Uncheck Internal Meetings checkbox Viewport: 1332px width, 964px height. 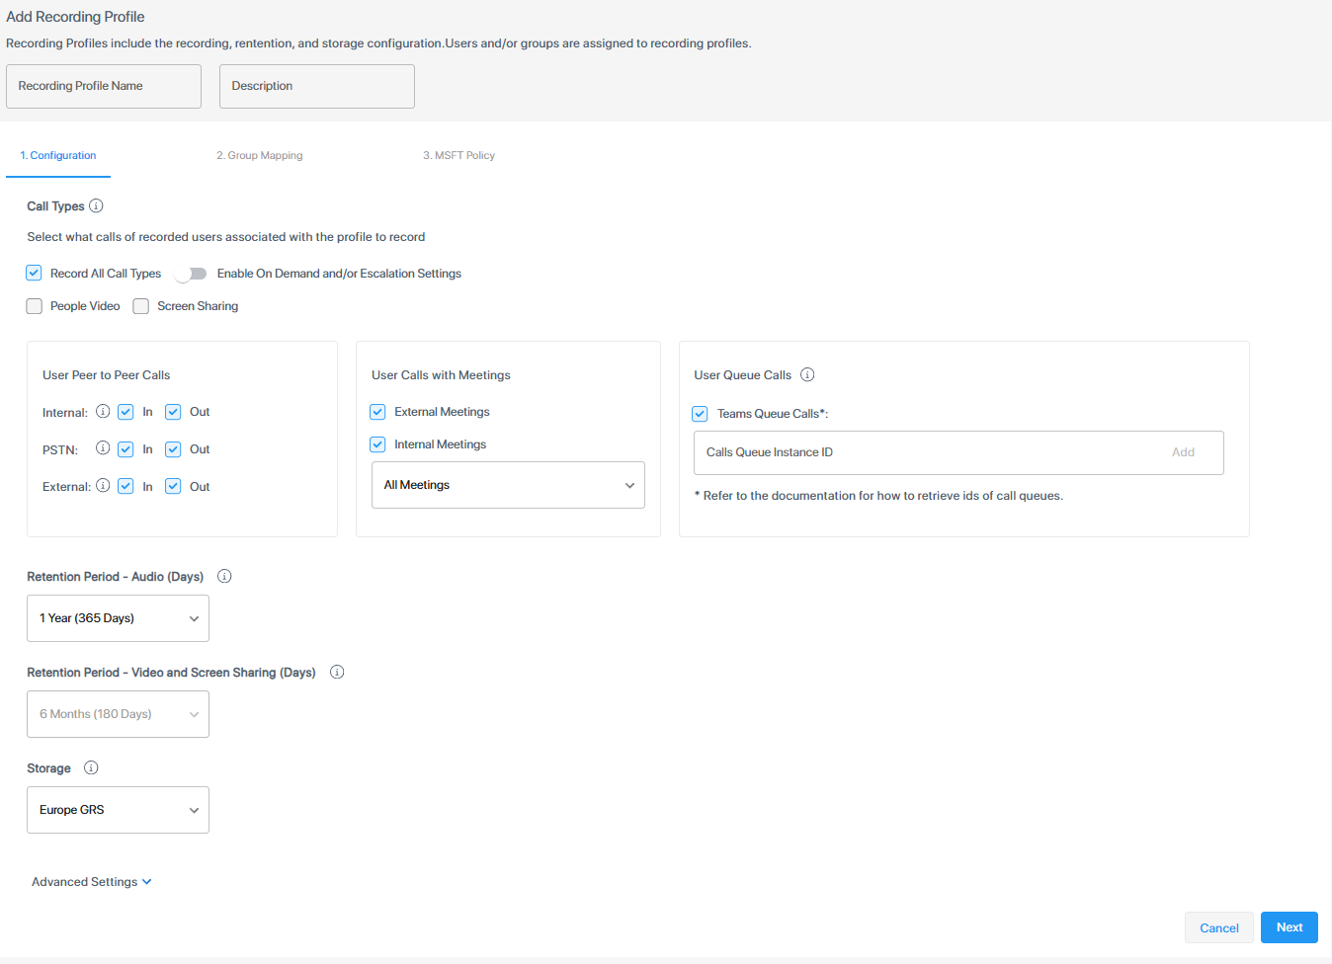pos(377,444)
